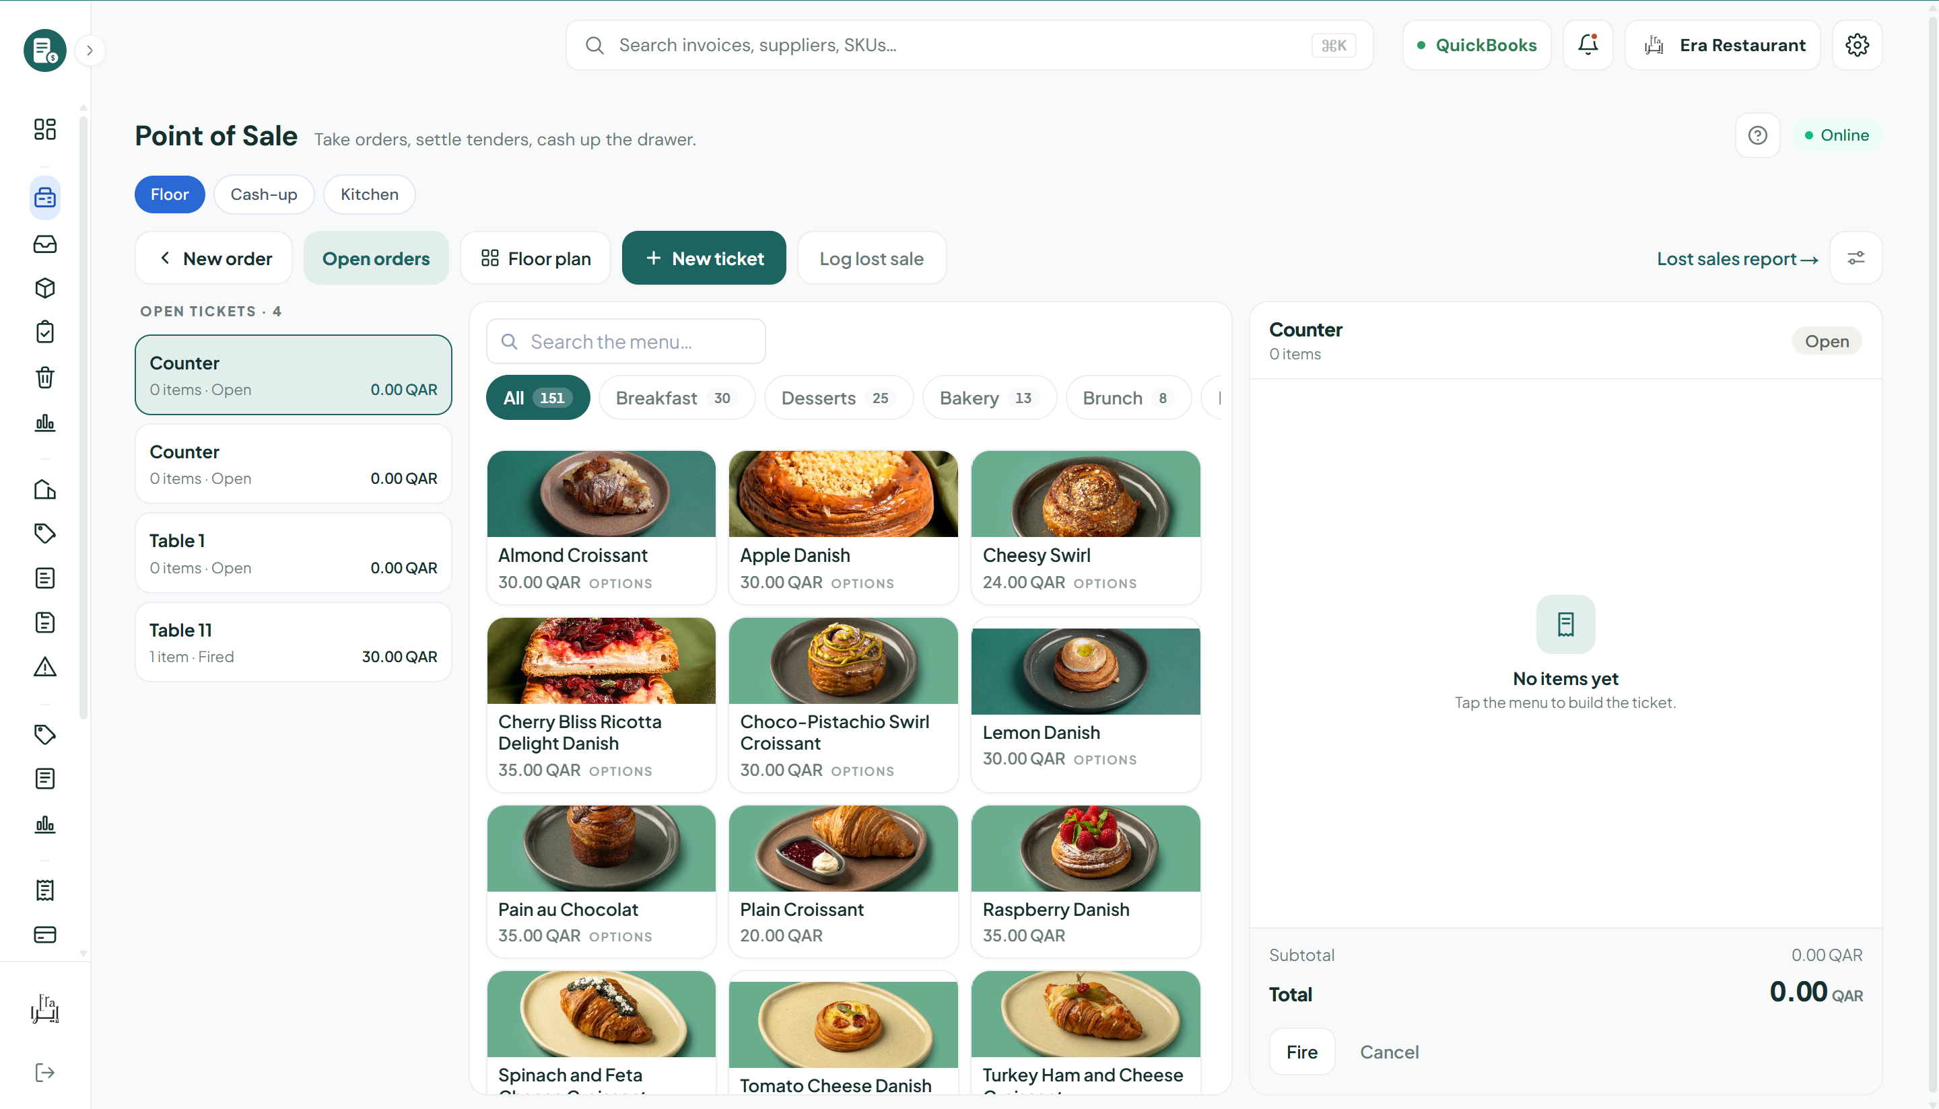
Task: Open the Table 1 ticket
Action: 294,553
